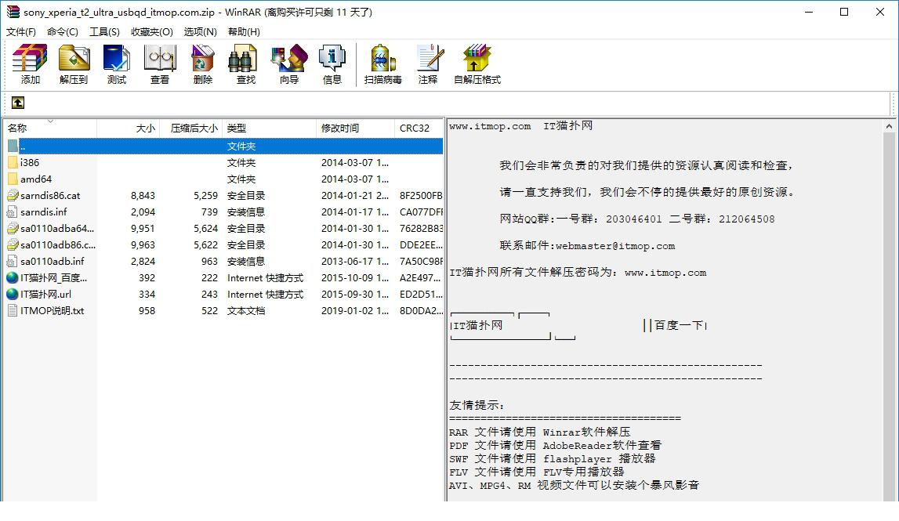Click the 2013-06-17 modified date cell
This screenshot has width=899, height=521.
coord(355,262)
